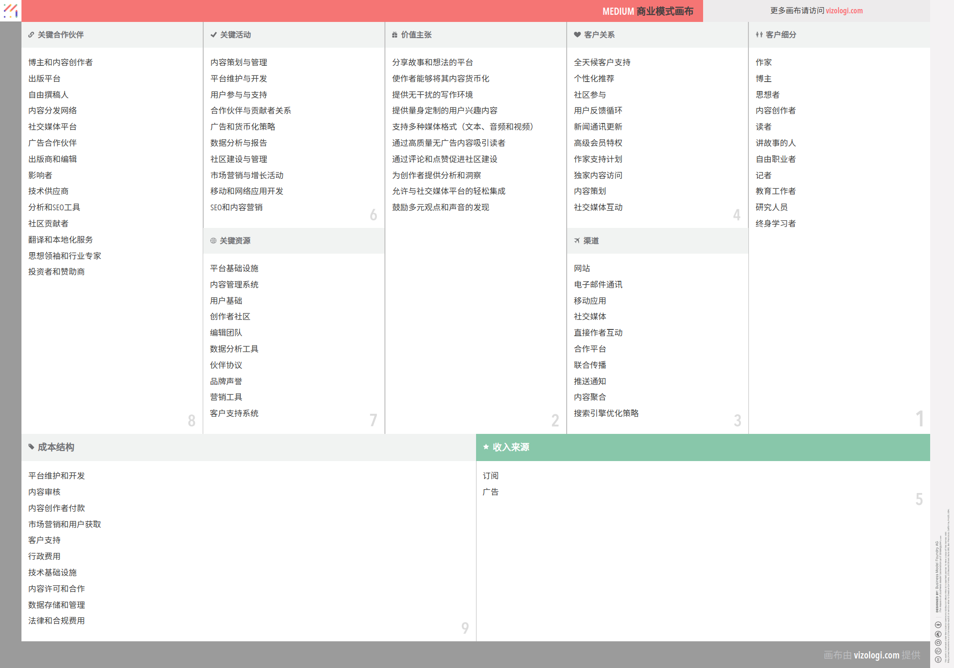This screenshot has width=954, height=668.
Task: Select the paper plane icon beside 渠道
Action: coord(576,241)
